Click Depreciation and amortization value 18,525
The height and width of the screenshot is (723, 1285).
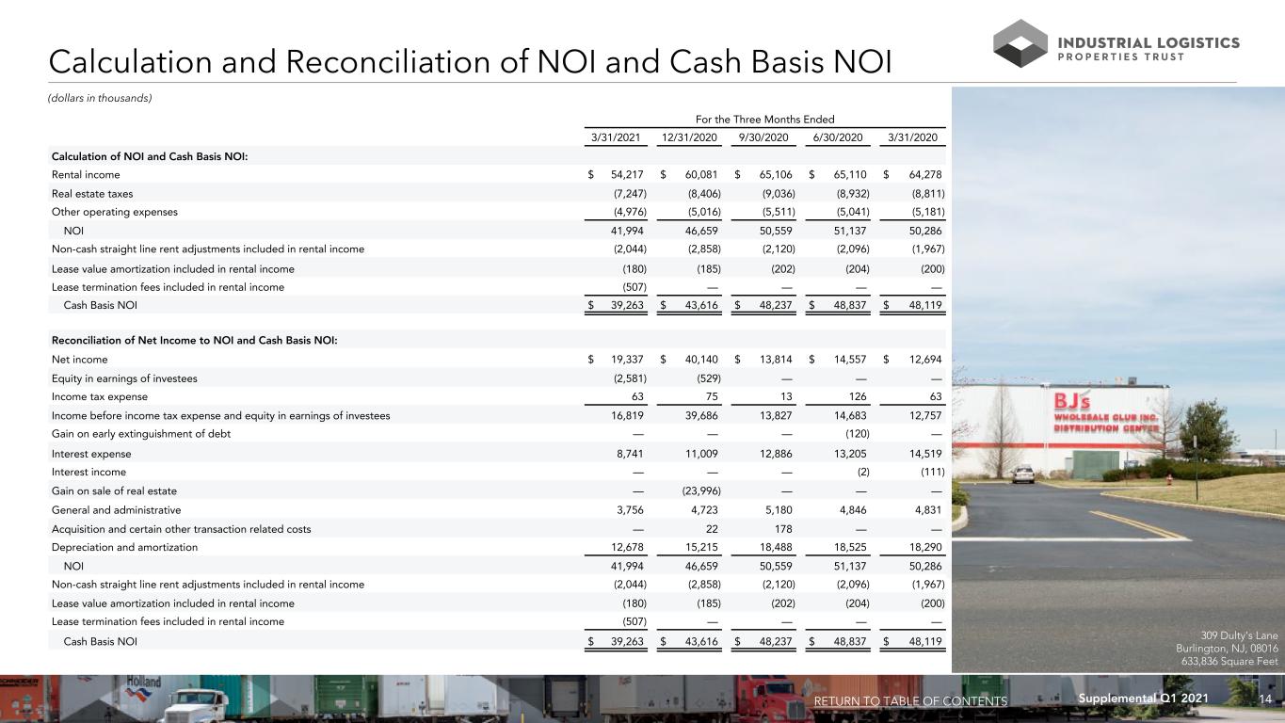click(850, 547)
